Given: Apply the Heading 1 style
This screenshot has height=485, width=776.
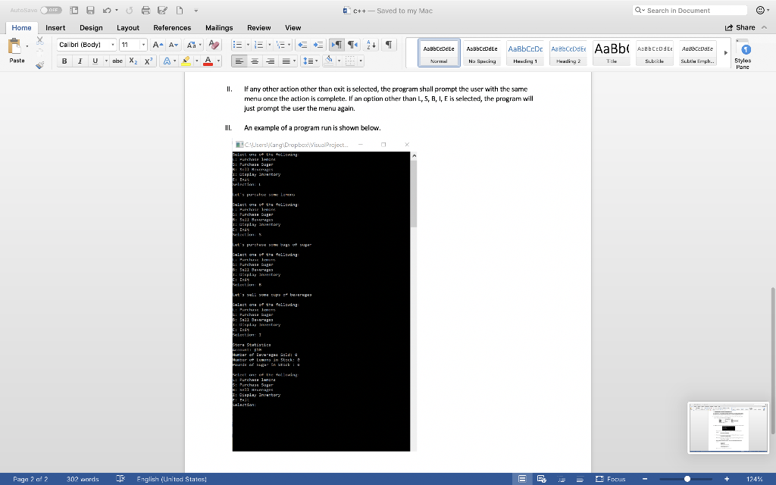Looking at the screenshot, I should [525, 52].
